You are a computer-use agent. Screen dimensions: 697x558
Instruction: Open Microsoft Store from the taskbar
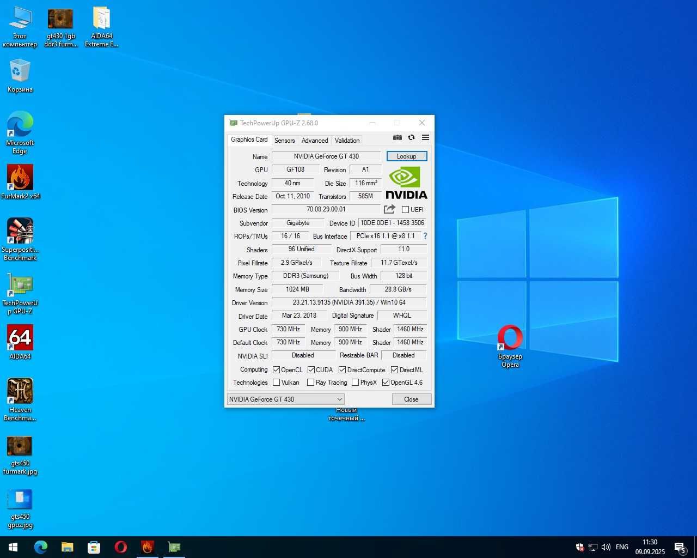[x=94, y=547]
